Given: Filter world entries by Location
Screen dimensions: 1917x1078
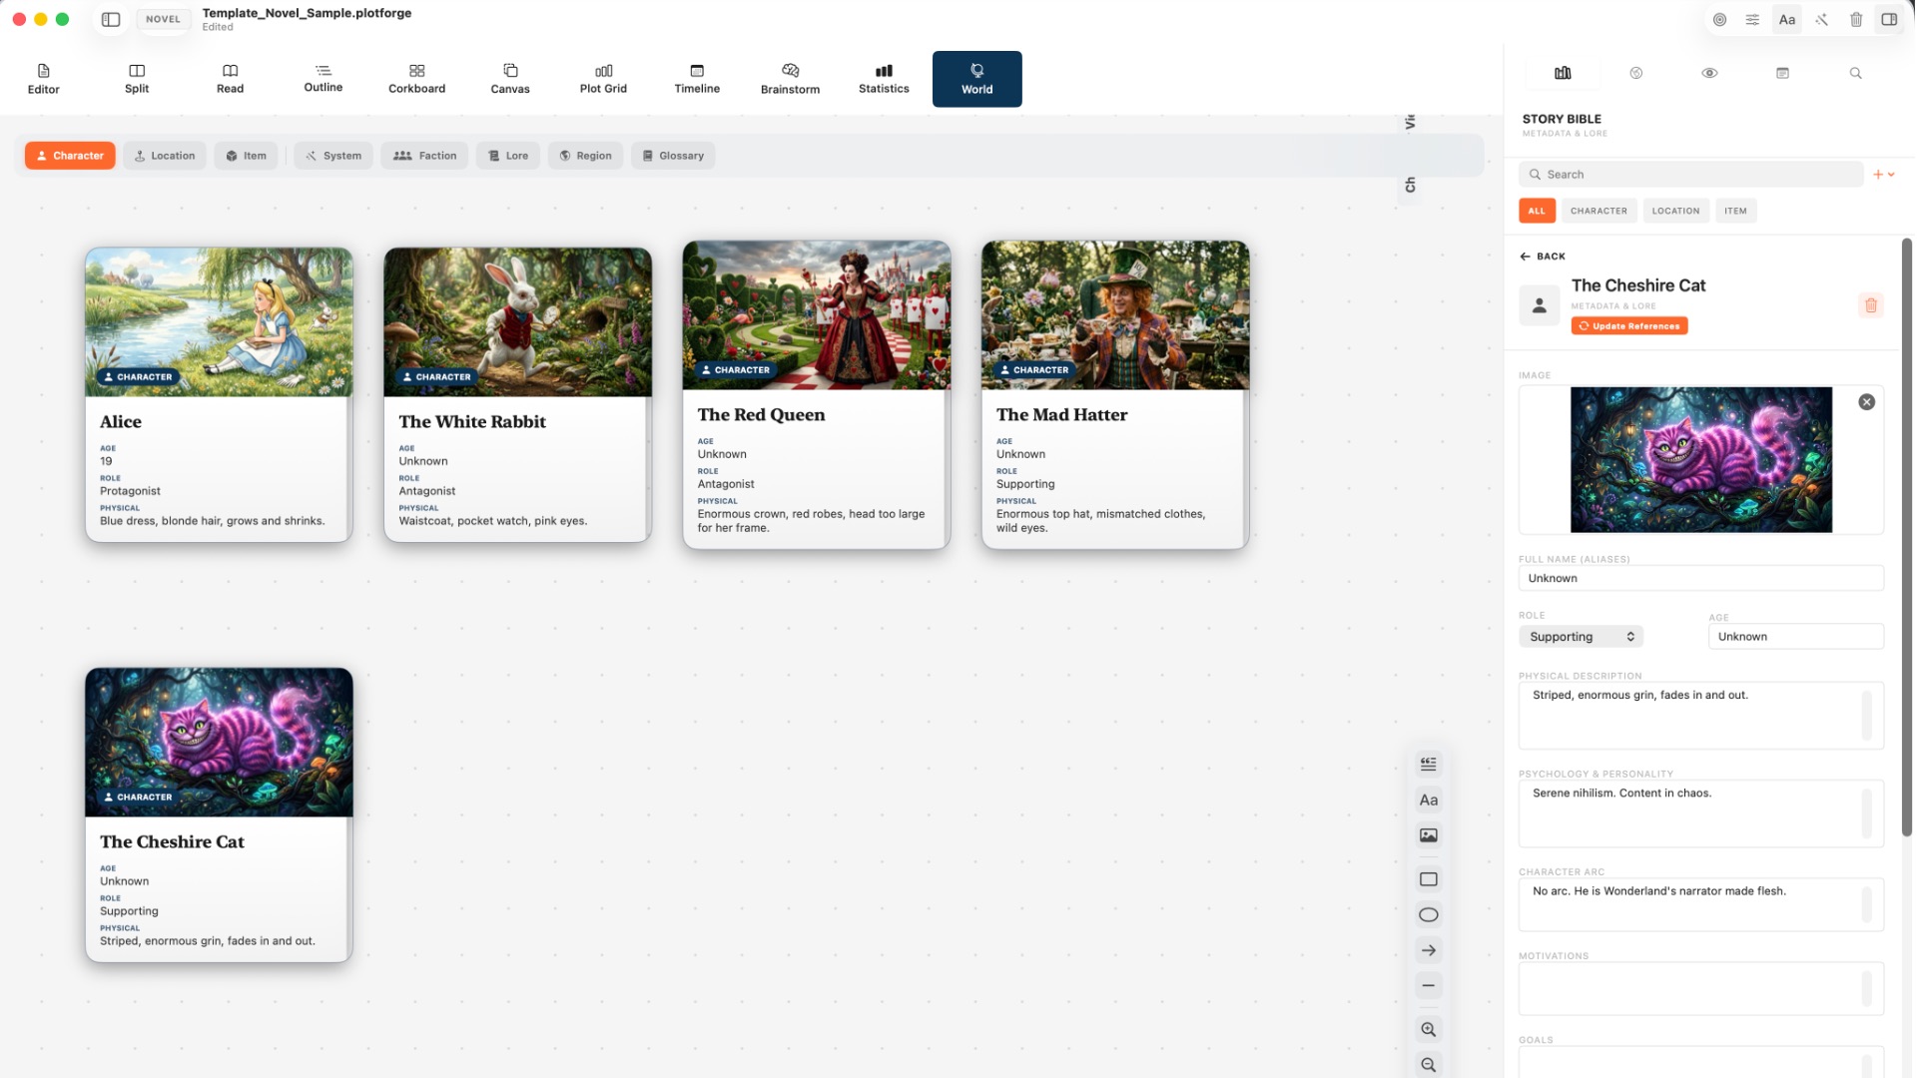Looking at the screenshot, I should coord(165,156).
